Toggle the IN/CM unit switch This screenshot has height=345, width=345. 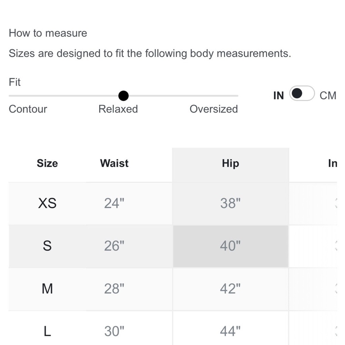click(x=302, y=93)
